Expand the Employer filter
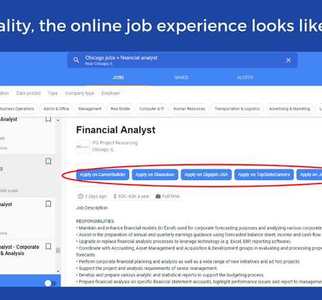The width and height of the screenshot is (322, 300). (x=111, y=93)
